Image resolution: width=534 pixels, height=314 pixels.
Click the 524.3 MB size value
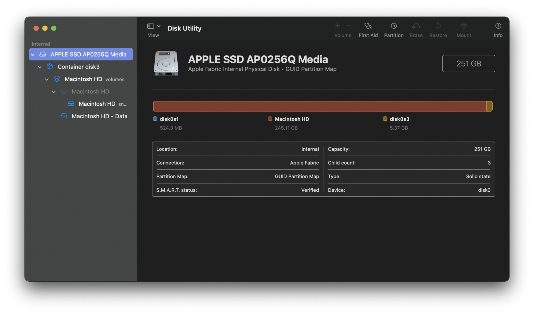coord(171,128)
